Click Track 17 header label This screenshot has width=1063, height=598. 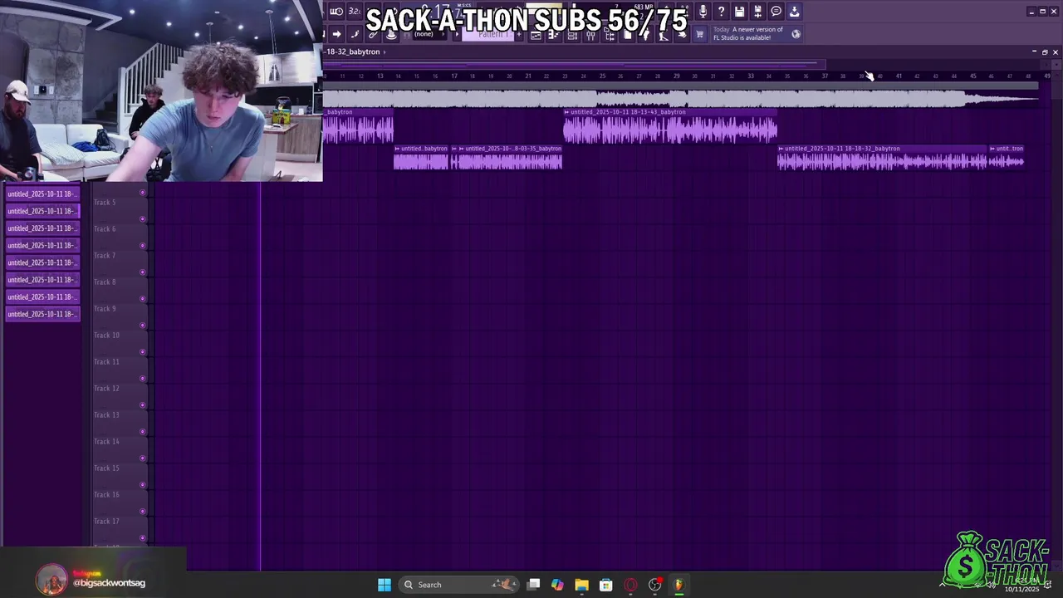106,521
